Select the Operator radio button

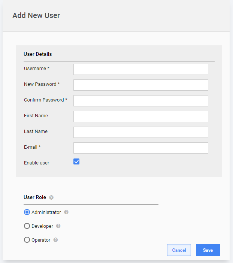[27, 240]
